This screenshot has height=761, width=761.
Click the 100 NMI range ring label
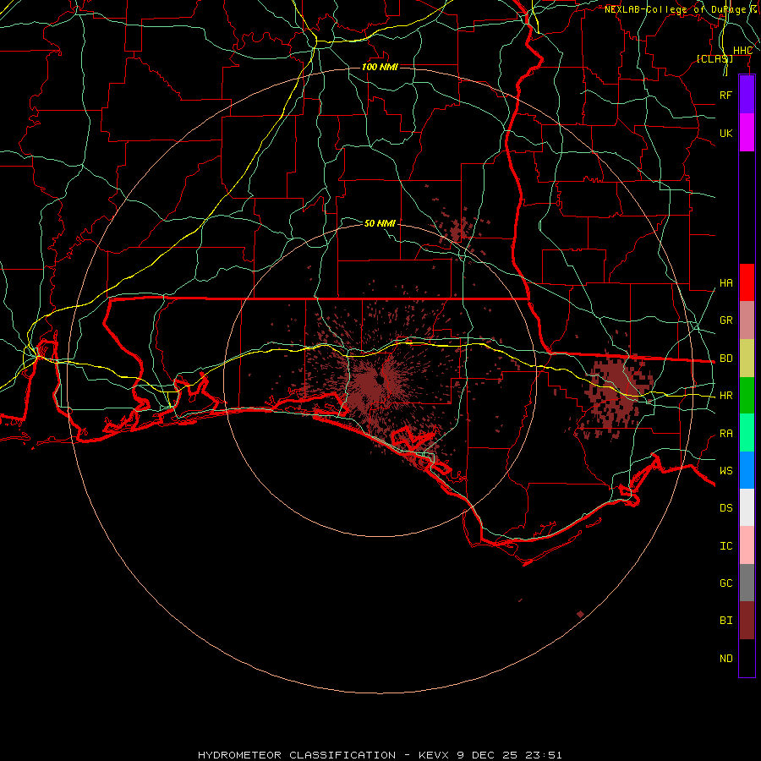pos(380,67)
